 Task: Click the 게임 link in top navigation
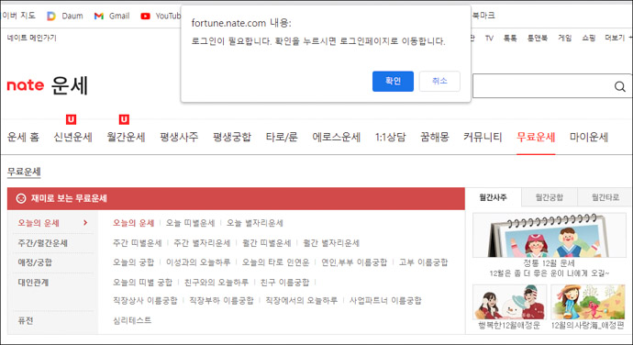(x=565, y=38)
